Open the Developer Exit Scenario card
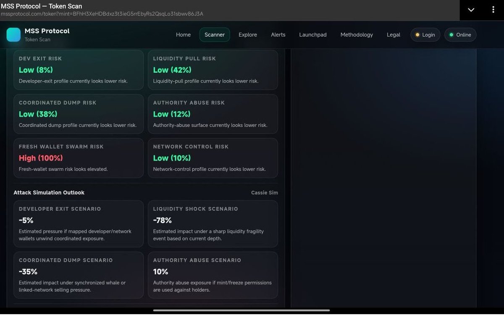This screenshot has width=504, height=315. pyautogui.click(x=79, y=224)
